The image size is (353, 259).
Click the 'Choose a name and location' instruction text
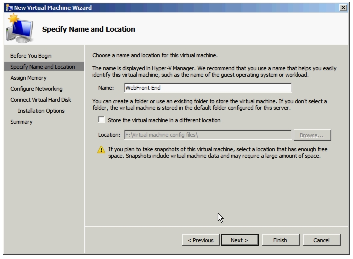coord(155,55)
